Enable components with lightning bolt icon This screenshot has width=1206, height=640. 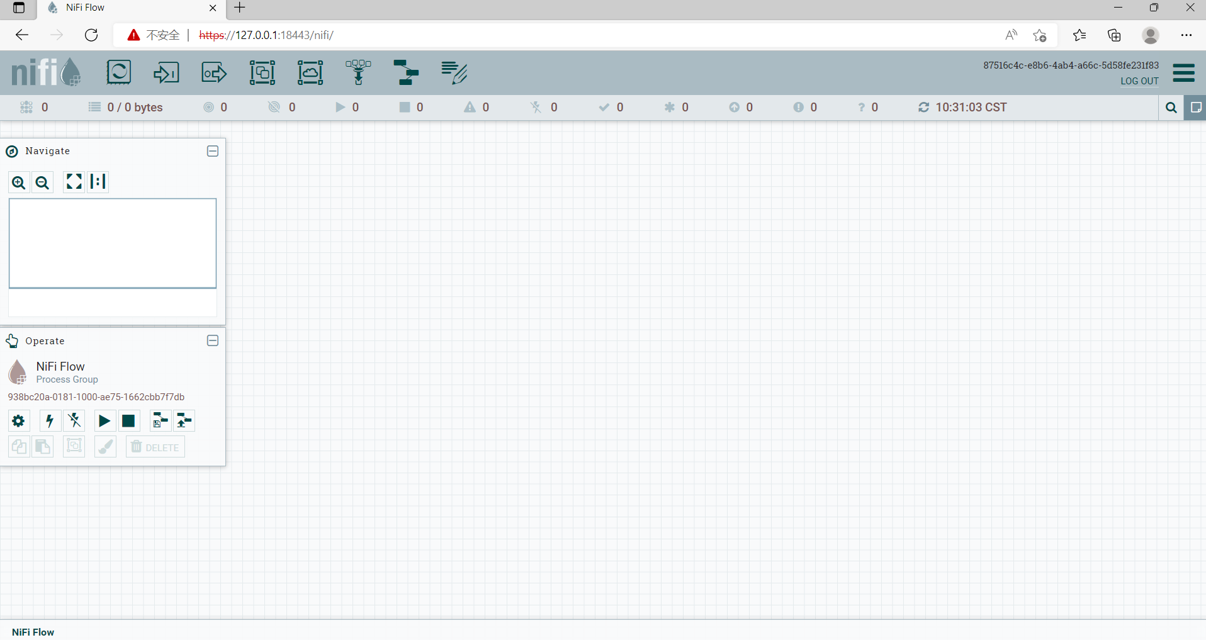(x=50, y=421)
